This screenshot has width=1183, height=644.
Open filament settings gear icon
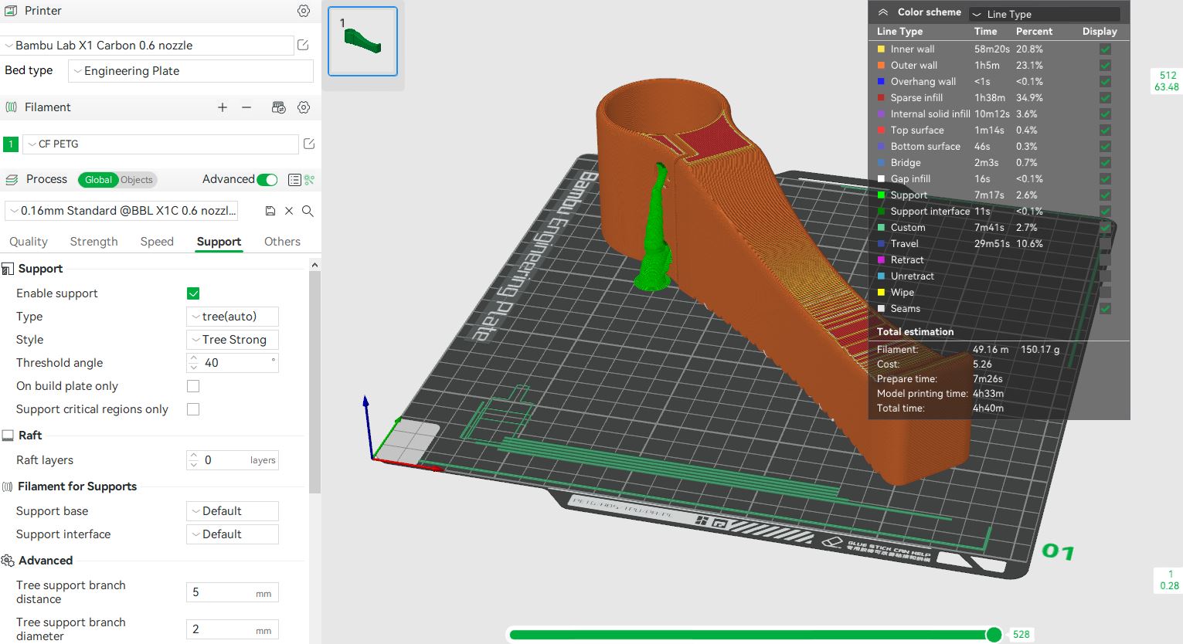[304, 107]
